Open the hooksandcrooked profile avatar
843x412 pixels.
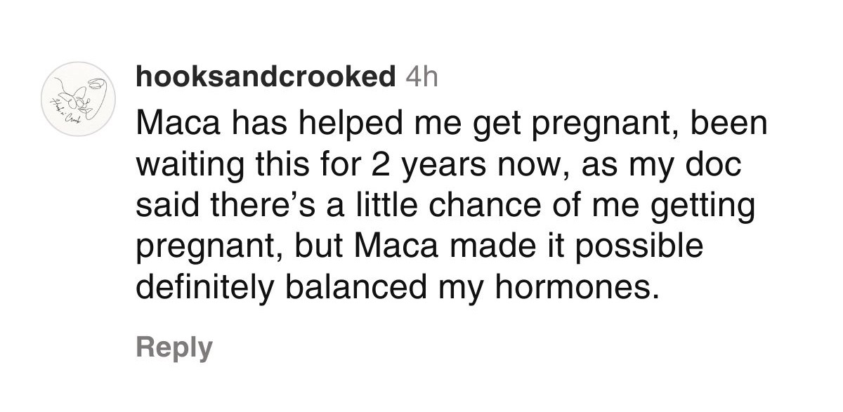pyautogui.click(x=77, y=100)
